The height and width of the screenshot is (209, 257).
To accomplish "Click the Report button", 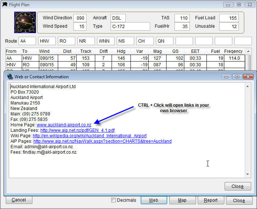I will point(210,200).
